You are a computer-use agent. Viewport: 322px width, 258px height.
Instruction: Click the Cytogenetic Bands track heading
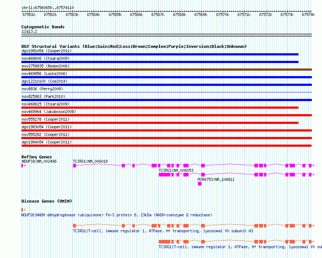click(43, 27)
